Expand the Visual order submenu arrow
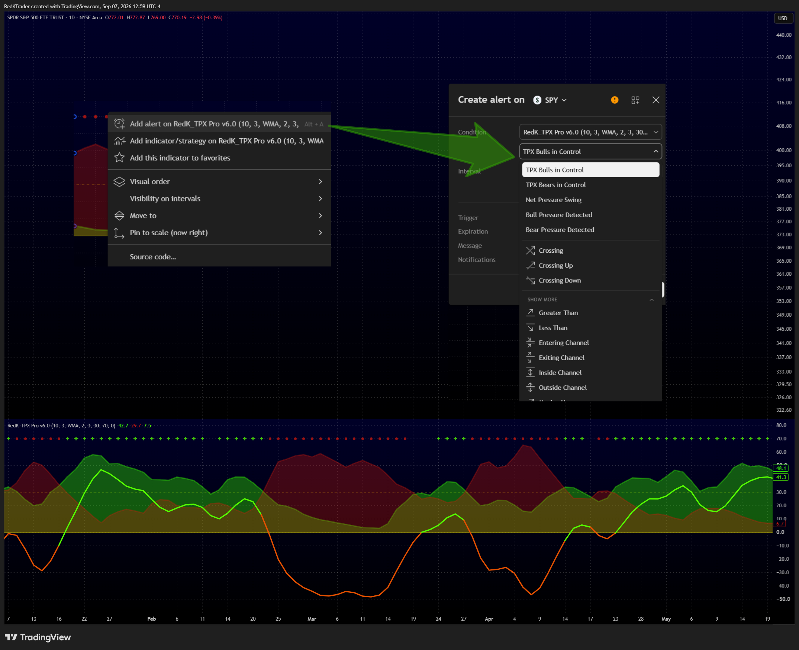Image resolution: width=799 pixels, height=650 pixels. (320, 182)
